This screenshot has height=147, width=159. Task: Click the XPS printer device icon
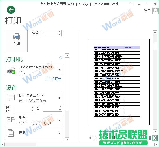pyautogui.click(x=11, y=70)
